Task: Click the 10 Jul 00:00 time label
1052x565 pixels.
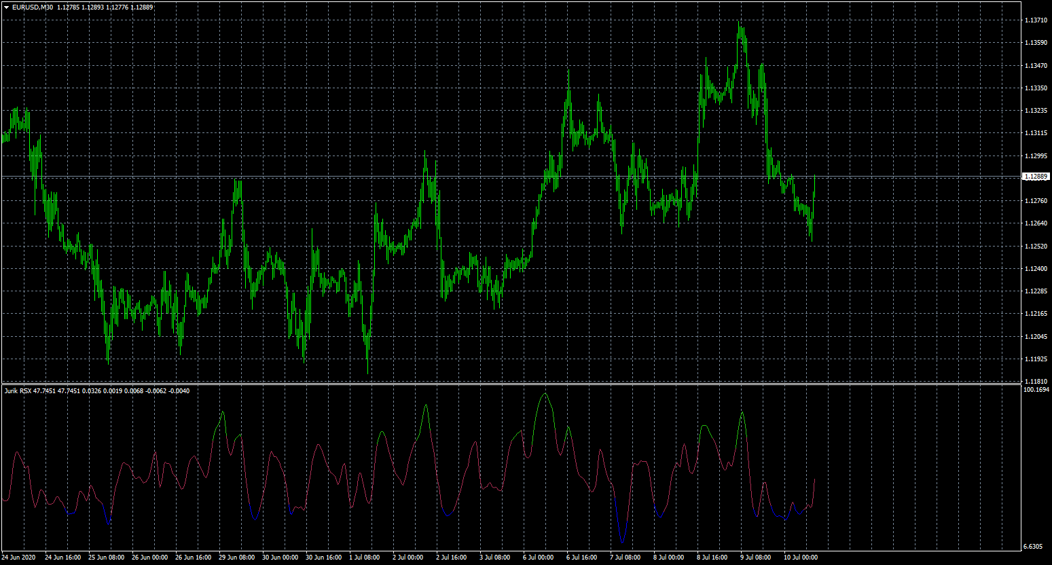Action: (x=802, y=558)
